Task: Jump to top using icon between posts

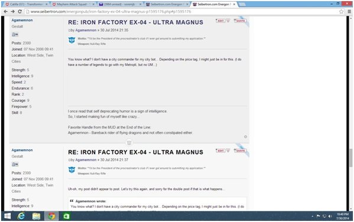Action: point(129,142)
